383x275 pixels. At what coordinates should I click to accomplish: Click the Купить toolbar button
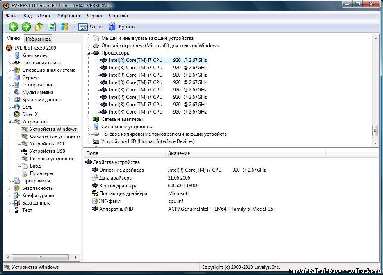(x=122, y=27)
